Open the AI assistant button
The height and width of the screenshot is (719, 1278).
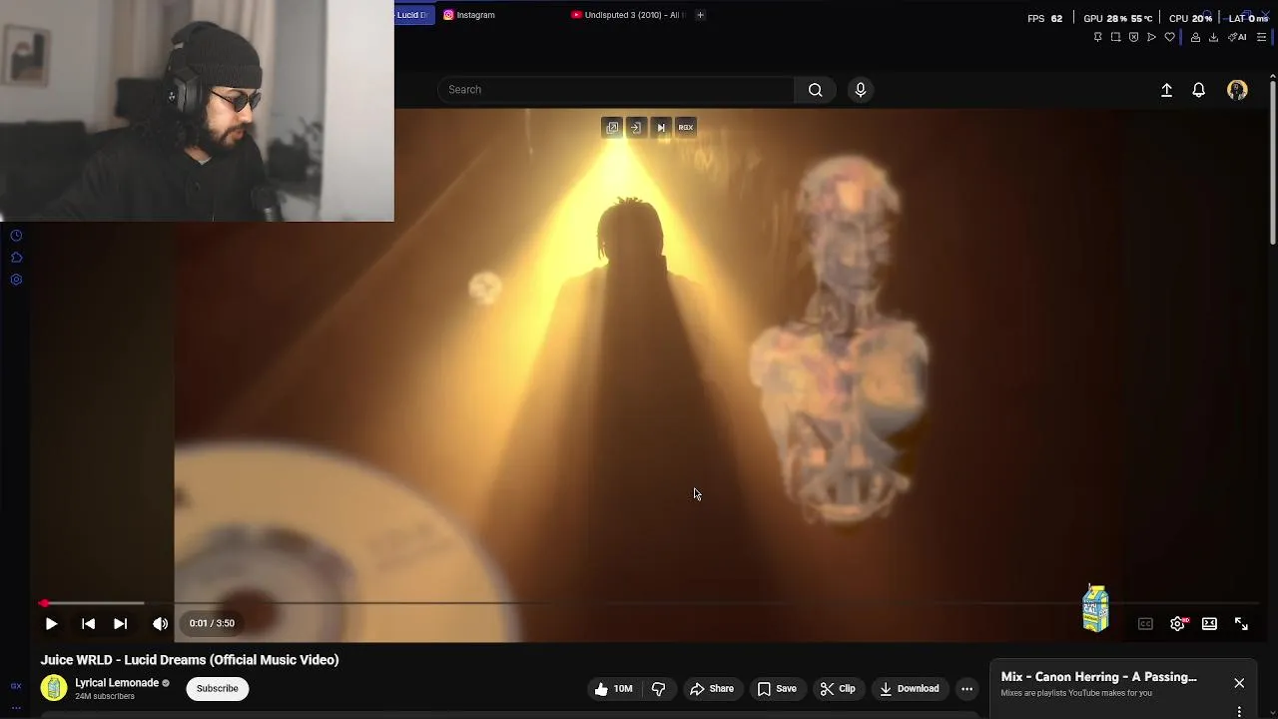point(1237,37)
